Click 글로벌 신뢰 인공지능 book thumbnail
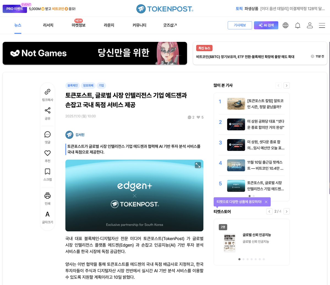330x285 pixels. (x=230, y=243)
